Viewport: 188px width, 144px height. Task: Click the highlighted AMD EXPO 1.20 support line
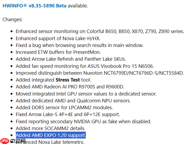coord(51,135)
